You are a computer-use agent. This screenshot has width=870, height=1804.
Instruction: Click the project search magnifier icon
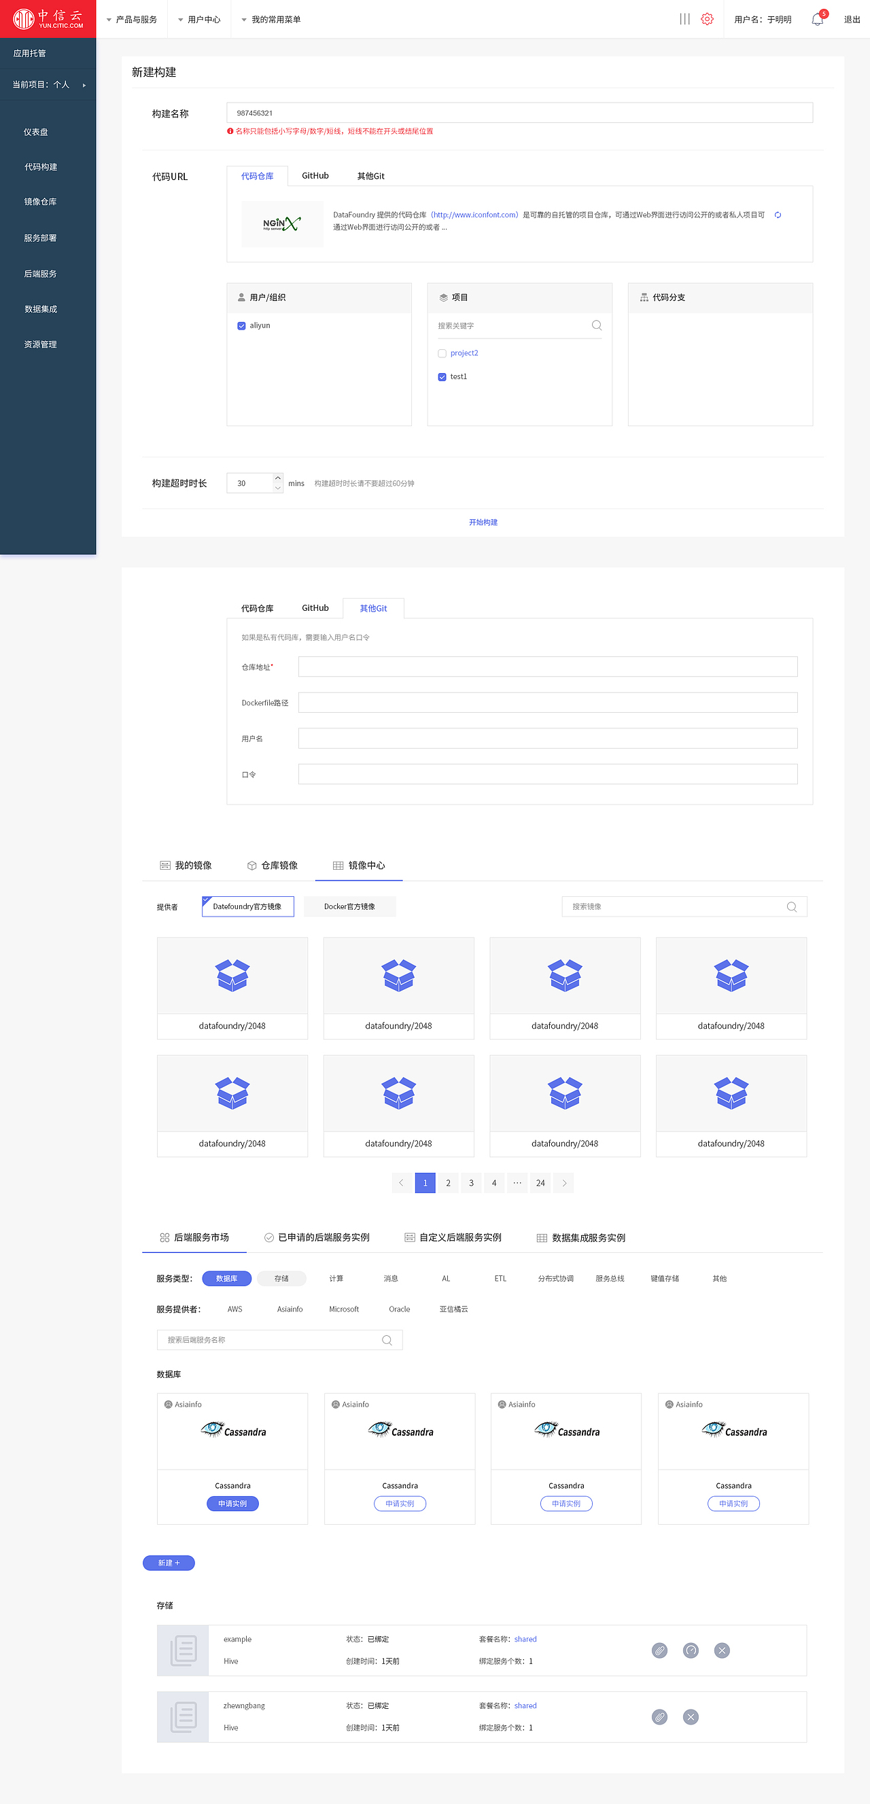click(596, 325)
